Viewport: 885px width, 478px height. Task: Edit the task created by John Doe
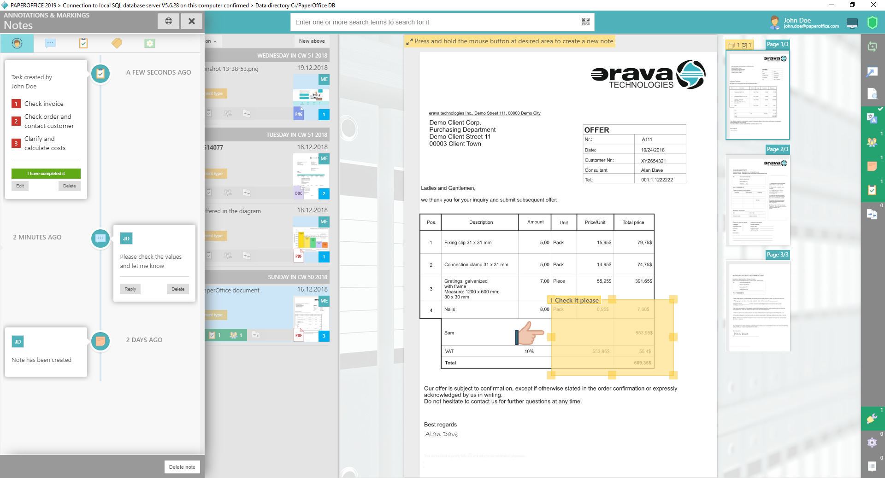[20, 186]
